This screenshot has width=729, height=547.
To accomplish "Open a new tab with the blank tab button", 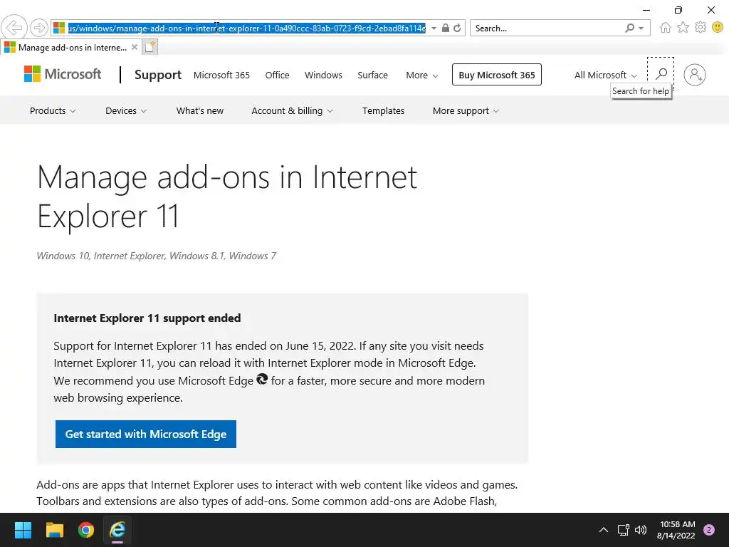I will [150, 47].
